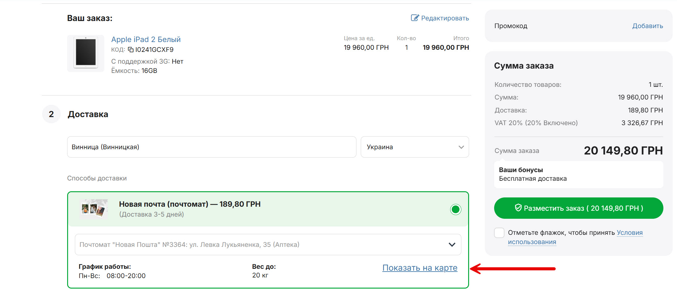Open the Украина country dropdown

coord(415,147)
